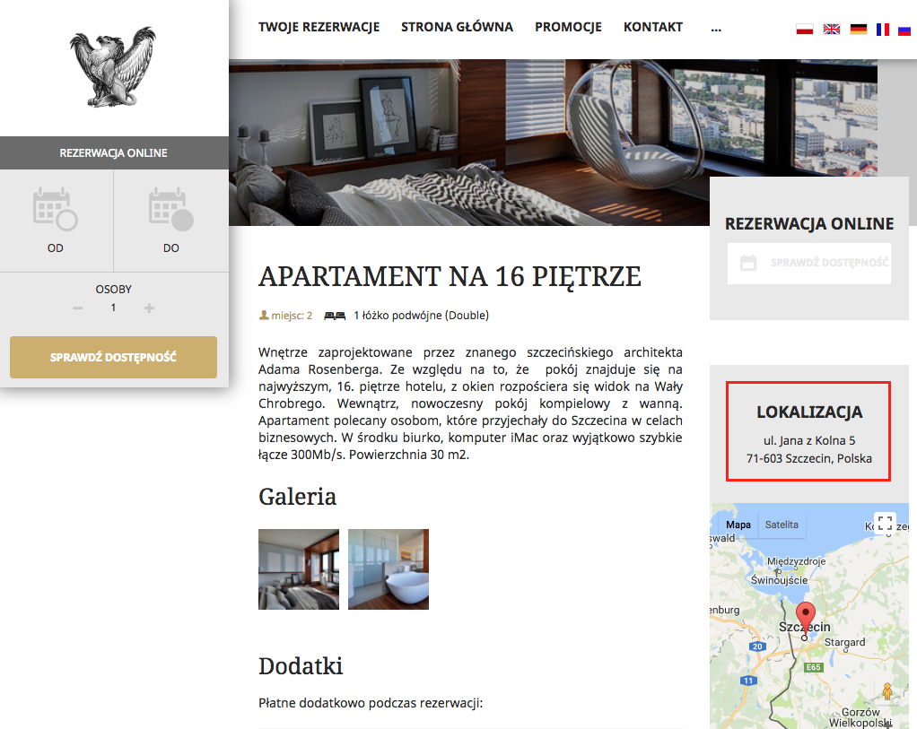Click the Stargard label on map
Screen dimensions: 917x729
[844, 642]
